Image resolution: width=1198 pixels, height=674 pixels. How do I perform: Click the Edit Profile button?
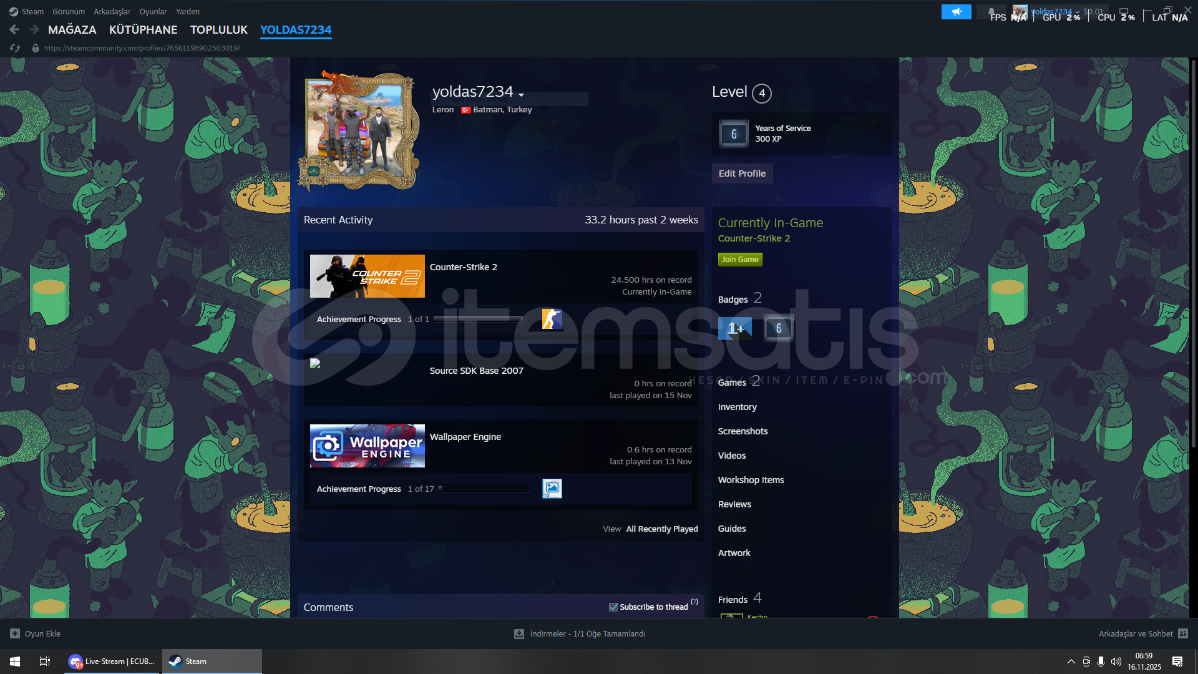(742, 173)
